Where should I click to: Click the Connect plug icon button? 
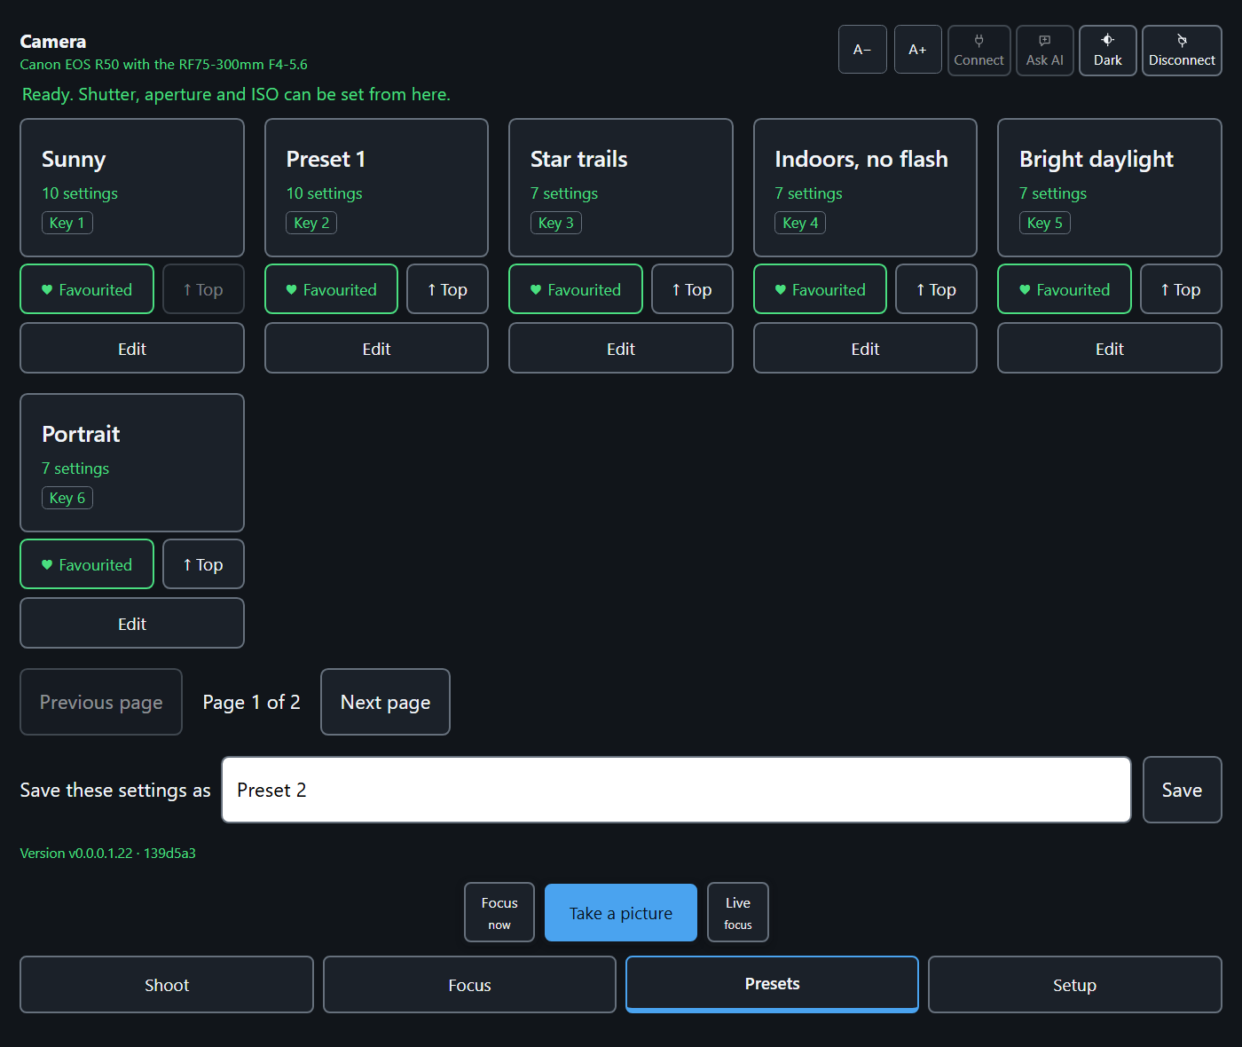tap(979, 51)
